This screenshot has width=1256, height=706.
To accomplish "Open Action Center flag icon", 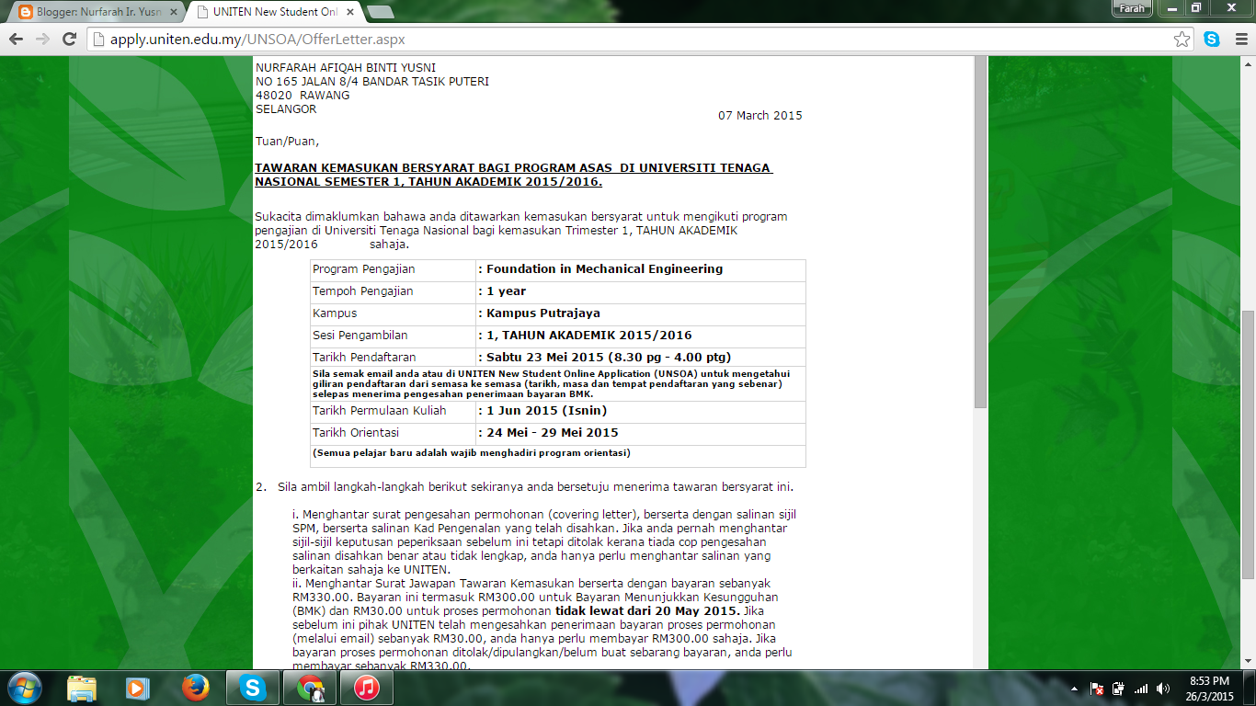I will [1096, 689].
